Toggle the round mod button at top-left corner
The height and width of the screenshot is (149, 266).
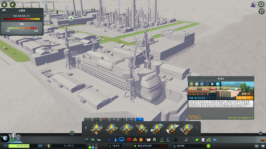click(x=4, y=4)
